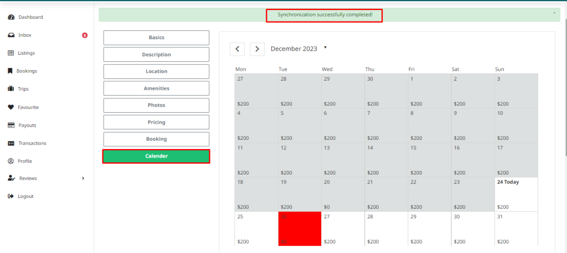This screenshot has width=567, height=253.
Task: Click the Logout icon
Action: click(11, 197)
